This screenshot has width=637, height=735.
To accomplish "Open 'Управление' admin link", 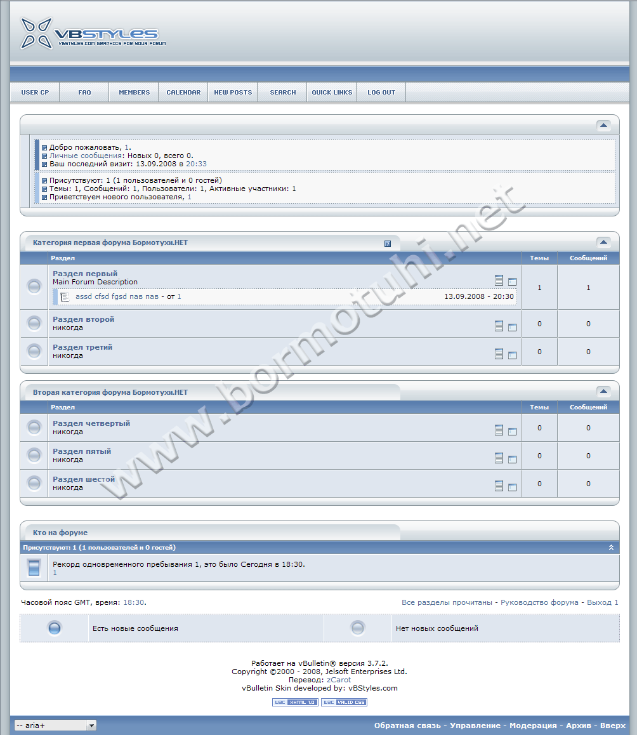I will [x=475, y=725].
